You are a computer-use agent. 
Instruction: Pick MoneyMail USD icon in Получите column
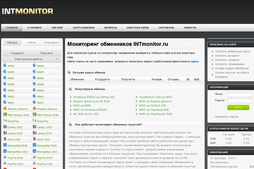coord(34,151)
